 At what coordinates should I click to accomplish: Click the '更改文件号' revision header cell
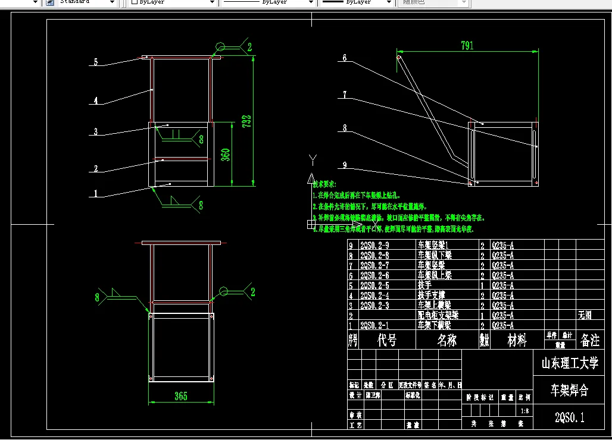410,385
